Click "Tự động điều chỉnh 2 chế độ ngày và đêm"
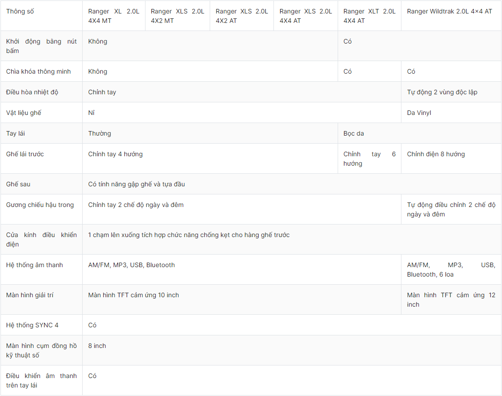The image size is (502, 396). tap(451, 210)
